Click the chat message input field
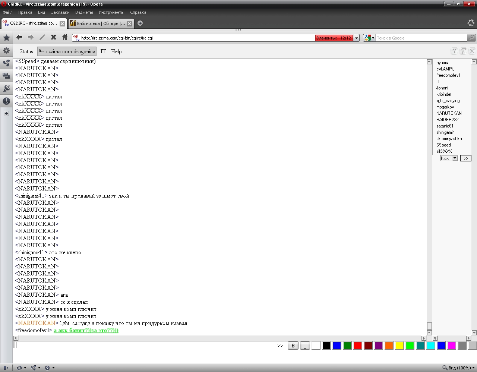 point(145,346)
